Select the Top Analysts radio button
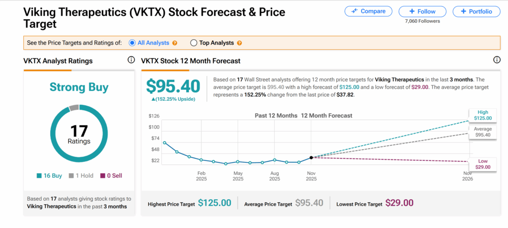Viewport: 508px width, 228px height. [193, 43]
